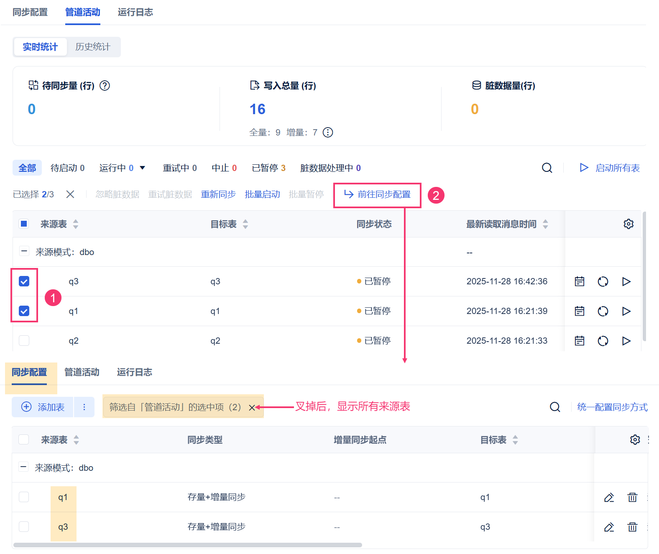Viewport: 659px width, 554px height.
Task: Open search in the pipeline activity filter bar
Action: point(547,168)
